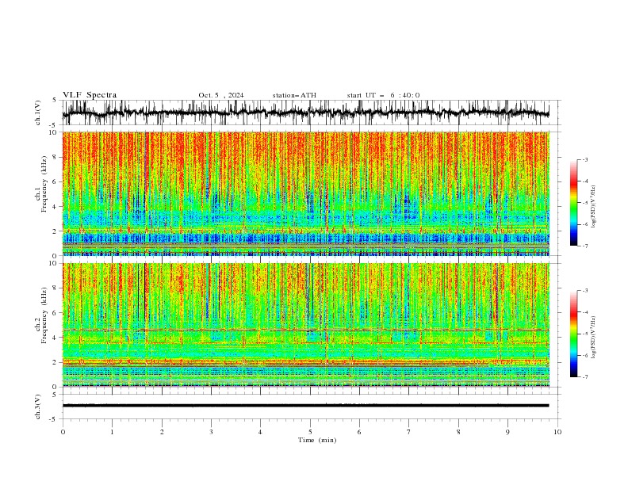Click the ch.2 log(PSD) colorbar label
The height and width of the screenshot is (485, 628).
[593, 338]
